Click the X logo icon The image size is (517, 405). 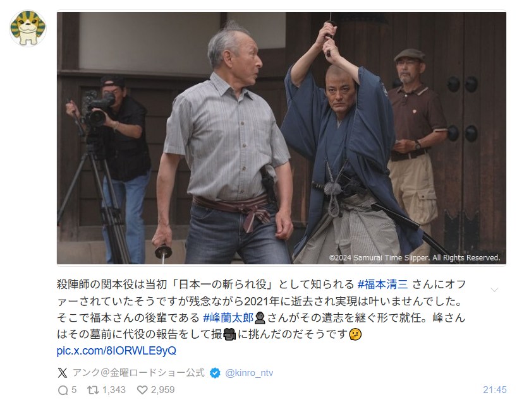click(x=63, y=373)
